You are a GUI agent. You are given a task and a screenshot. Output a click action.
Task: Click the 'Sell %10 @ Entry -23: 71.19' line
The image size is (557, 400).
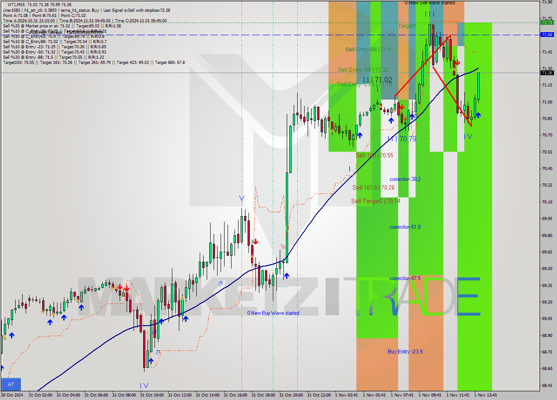point(54,47)
